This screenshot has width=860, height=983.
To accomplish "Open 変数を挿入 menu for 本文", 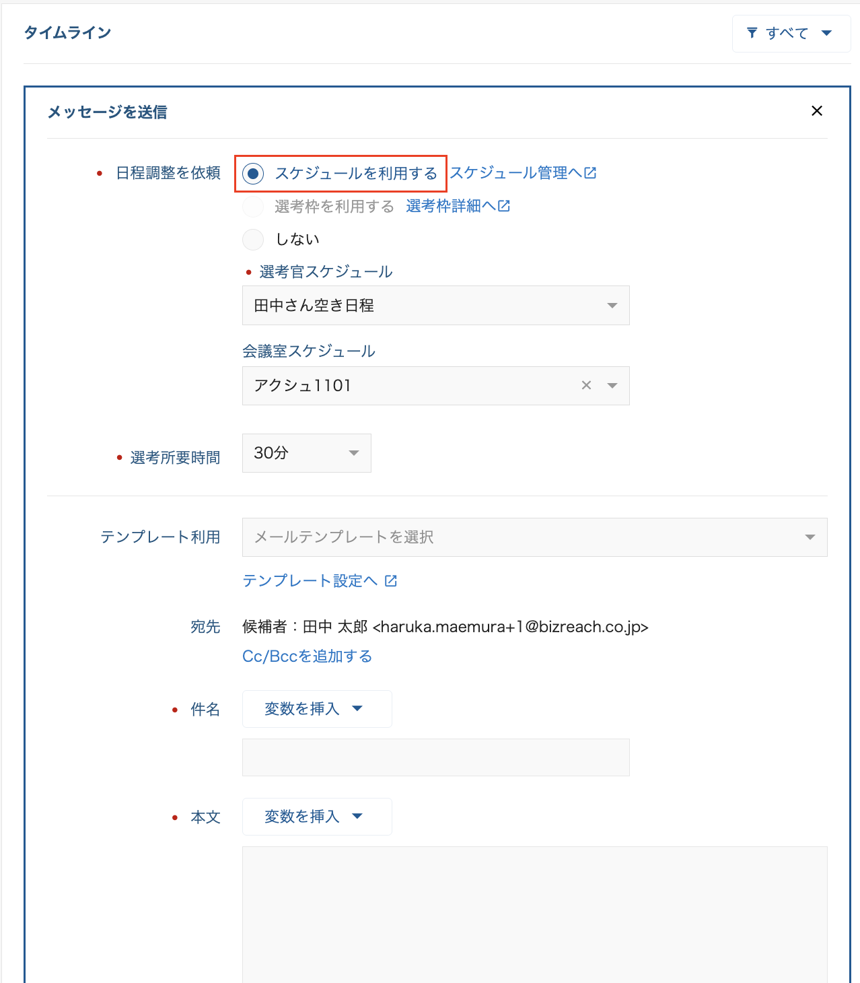I will tap(316, 817).
